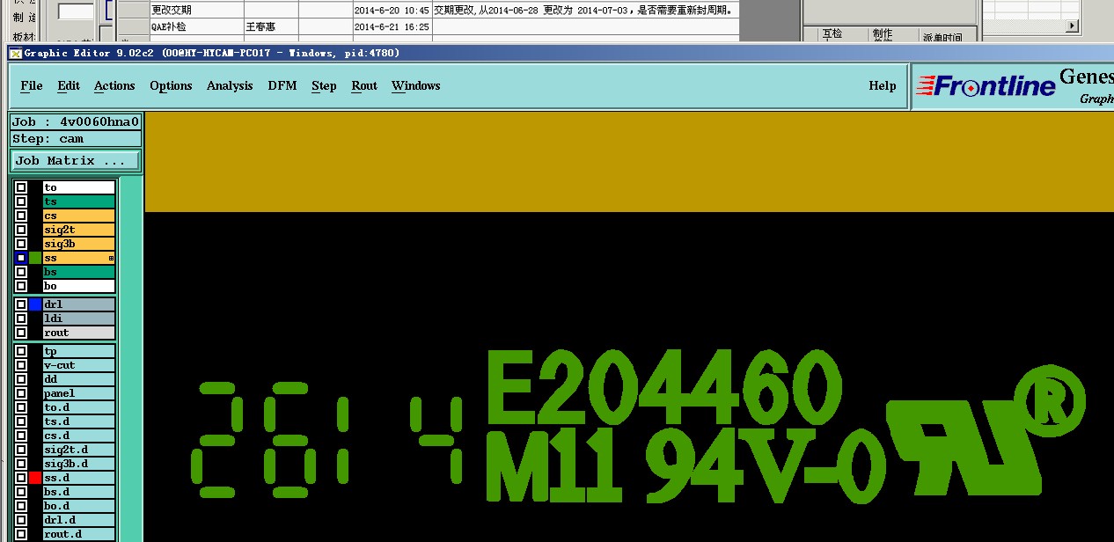Select the sig2t layer name
Screen dimensions: 1114x542
79,230
